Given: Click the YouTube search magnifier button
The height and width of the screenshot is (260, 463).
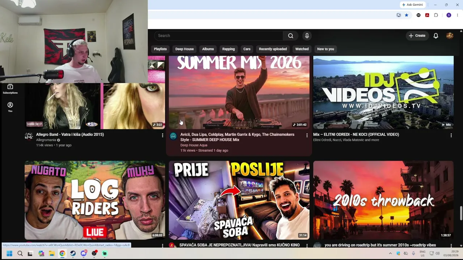Looking at the screenshot, I should tap(290, 36).
